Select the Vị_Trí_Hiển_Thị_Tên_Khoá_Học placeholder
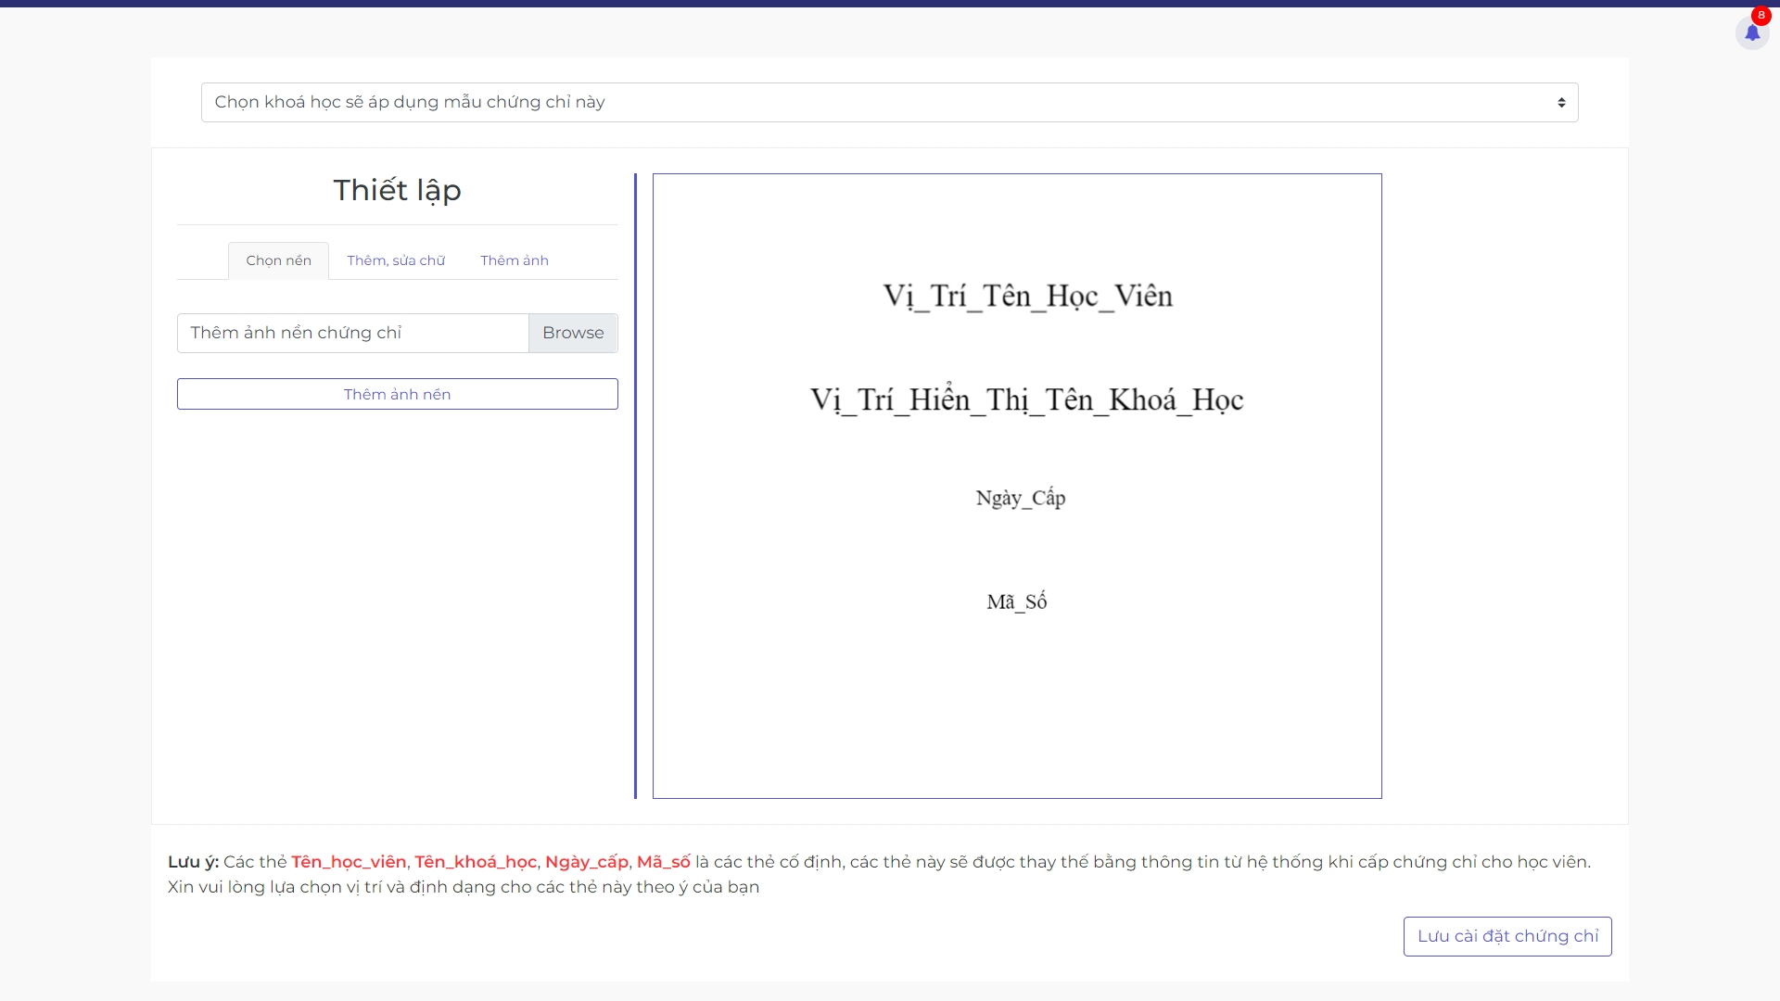Viewport: 1780px width, 1001px height. click(x=1026, y=399)
